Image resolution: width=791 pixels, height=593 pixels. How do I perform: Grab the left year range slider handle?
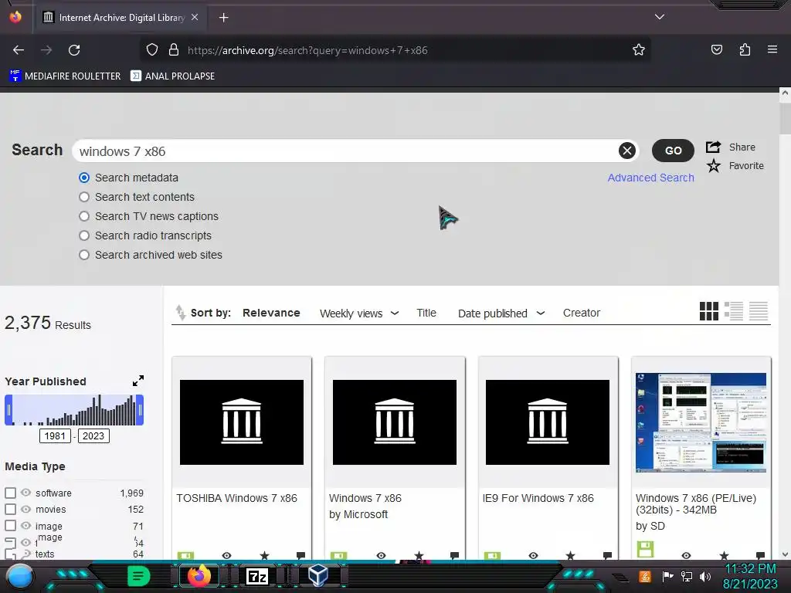coord(8,410)
